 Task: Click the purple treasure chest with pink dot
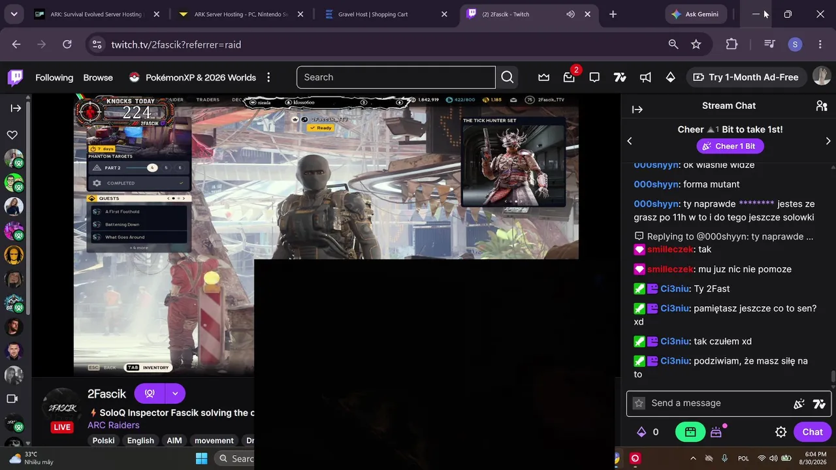point(716,431)
